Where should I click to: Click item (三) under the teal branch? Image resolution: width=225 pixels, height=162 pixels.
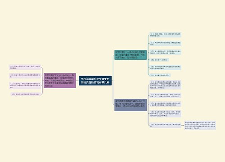(166, 52)
